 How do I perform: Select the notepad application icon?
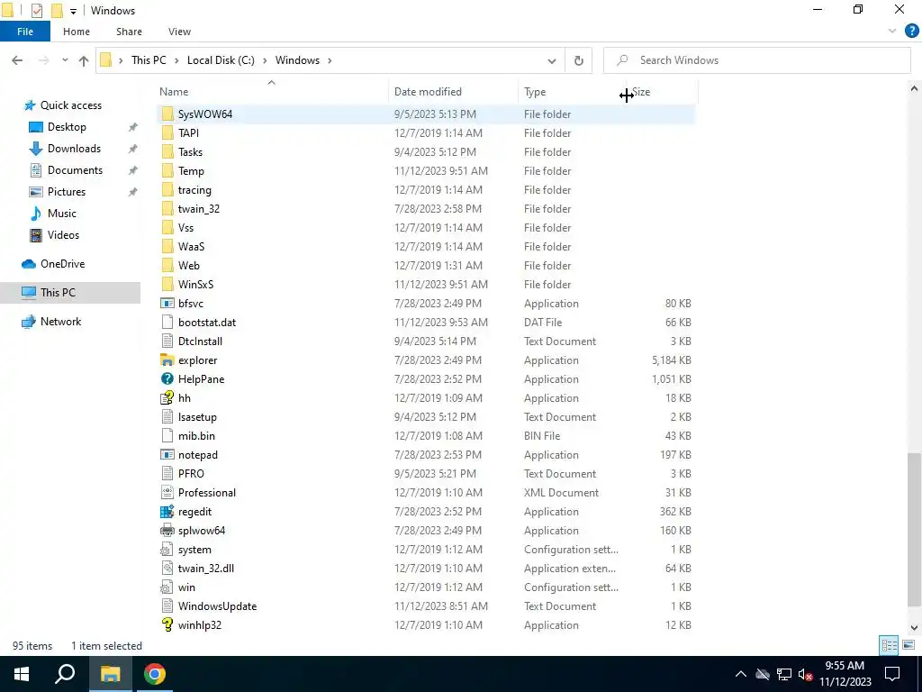[x=167, y=455]
